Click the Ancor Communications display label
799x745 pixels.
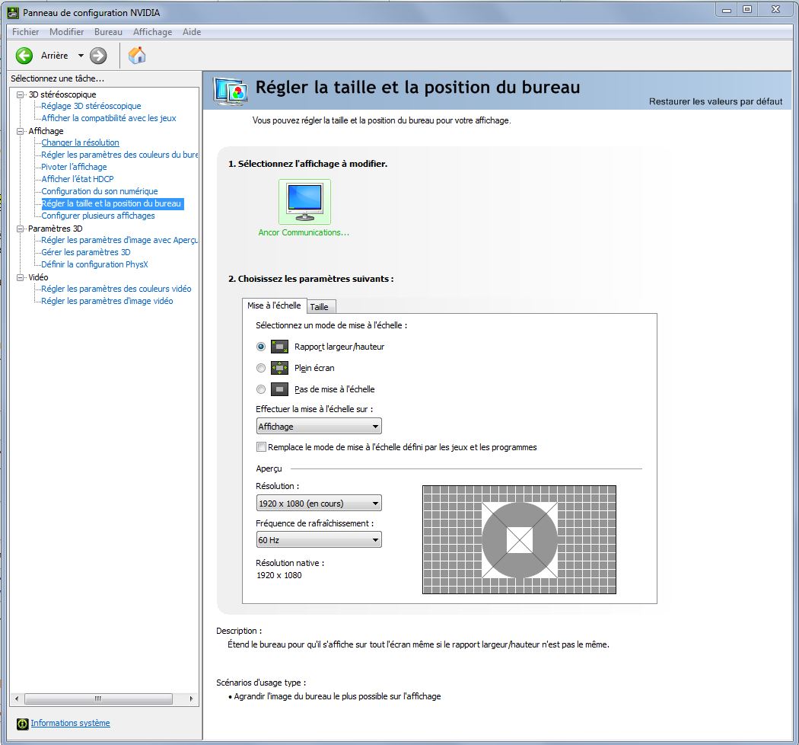pos(304,232)
